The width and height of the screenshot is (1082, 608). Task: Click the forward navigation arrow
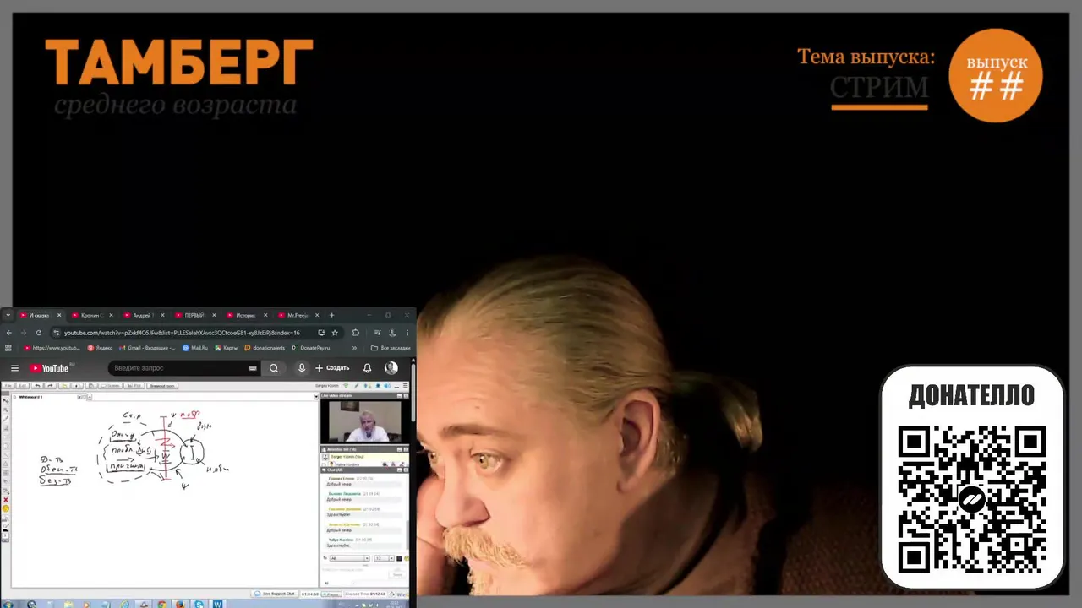pos(24,333)
